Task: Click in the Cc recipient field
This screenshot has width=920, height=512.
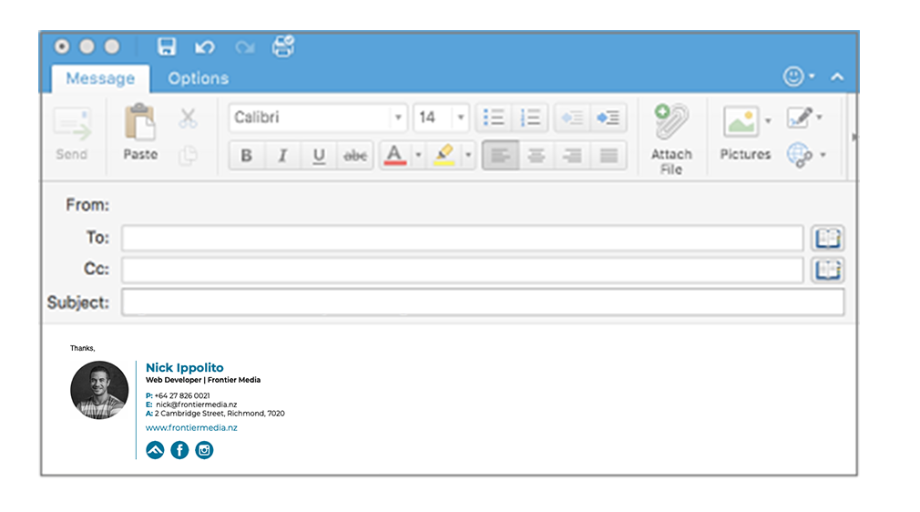Action: click(x=463, y=270)
